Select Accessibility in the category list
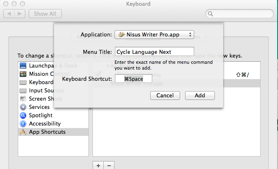The height and width of the screenshot is (169, 278). 53,124
